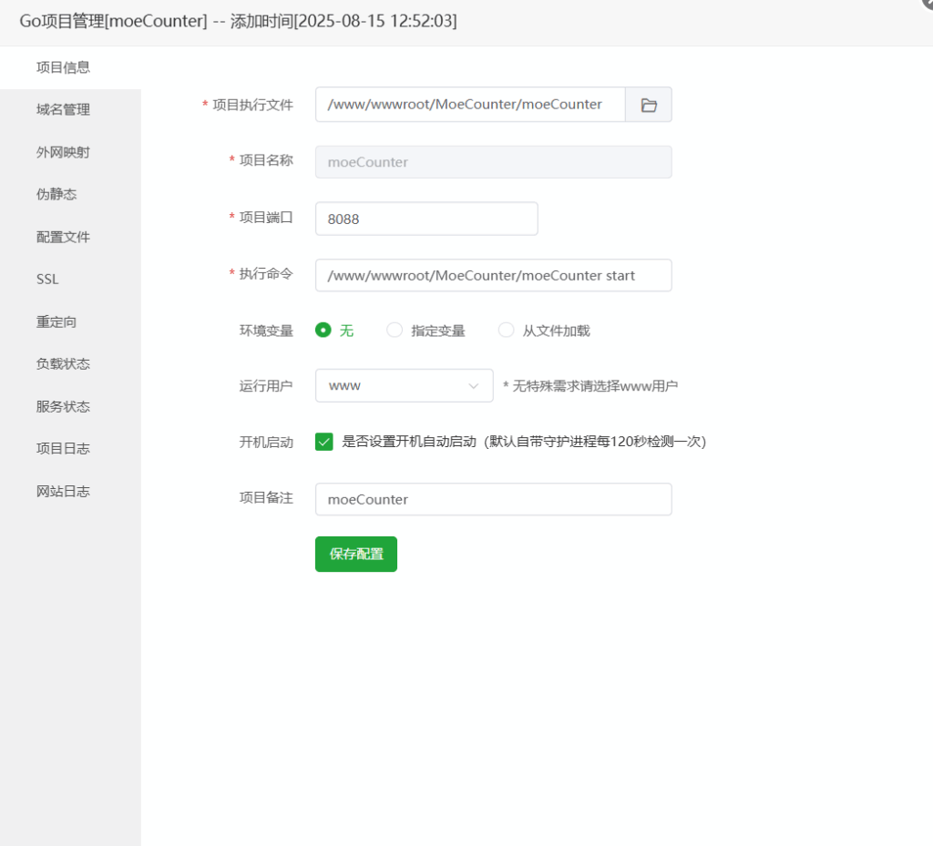Open the 项目日志 tab

coord(63,448)
